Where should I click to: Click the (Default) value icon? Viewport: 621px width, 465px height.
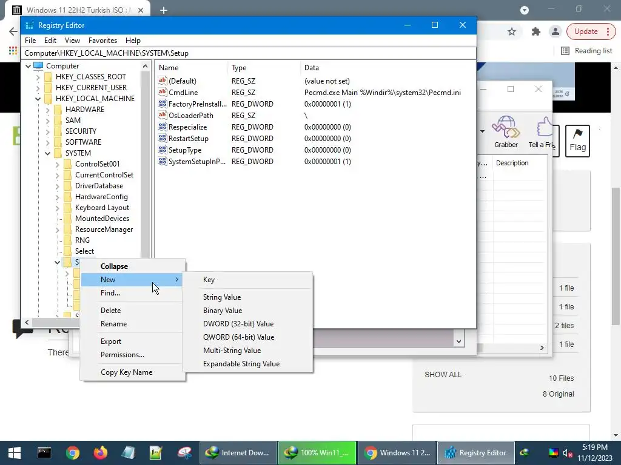pyautogui.click(x=163, y=81)
